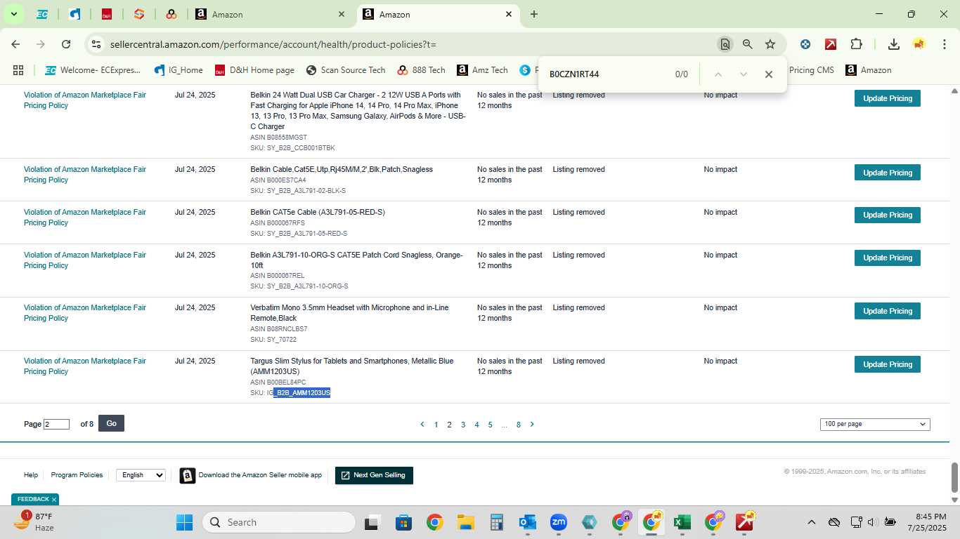Open Excel from the taskbar
Viewport: 960px width, 539px height.
[x=681, y=522]
